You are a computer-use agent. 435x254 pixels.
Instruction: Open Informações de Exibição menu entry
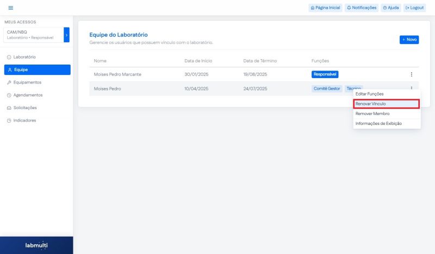pyautogui.click(x=378, y=123)
